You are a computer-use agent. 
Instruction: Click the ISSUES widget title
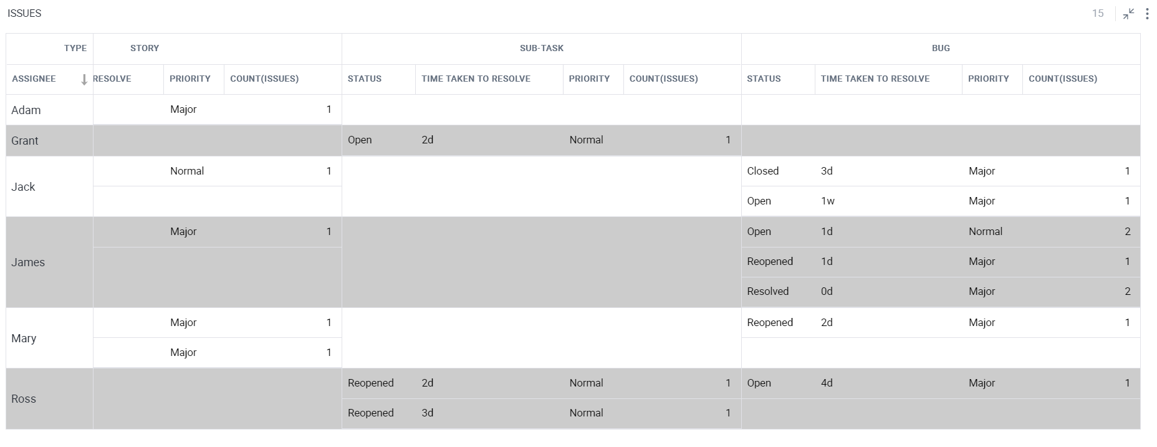[x=24, y=13]
